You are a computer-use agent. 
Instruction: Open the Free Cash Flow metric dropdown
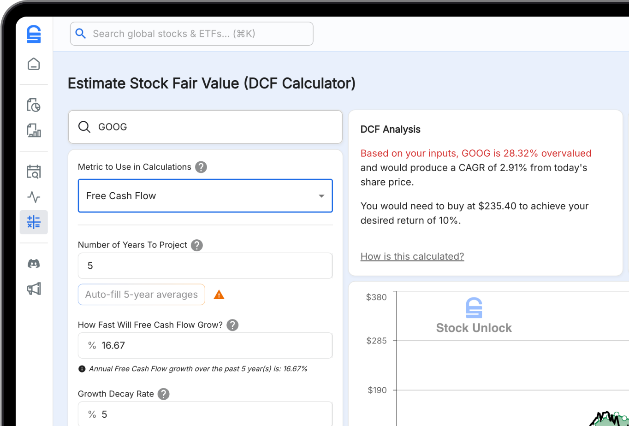click(x=205, y=195)
